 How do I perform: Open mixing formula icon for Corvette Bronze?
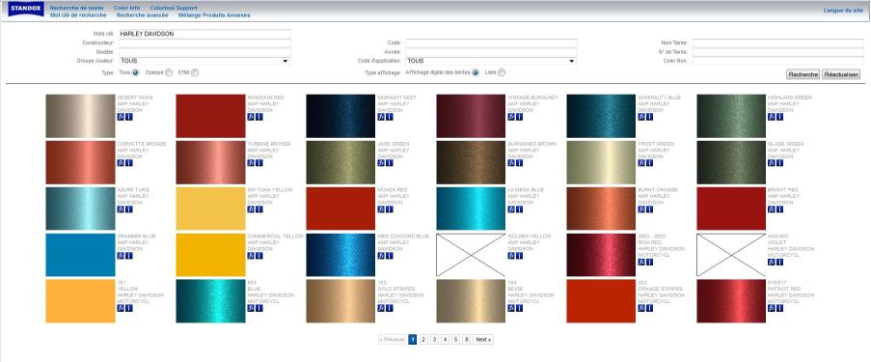(121, 163)
